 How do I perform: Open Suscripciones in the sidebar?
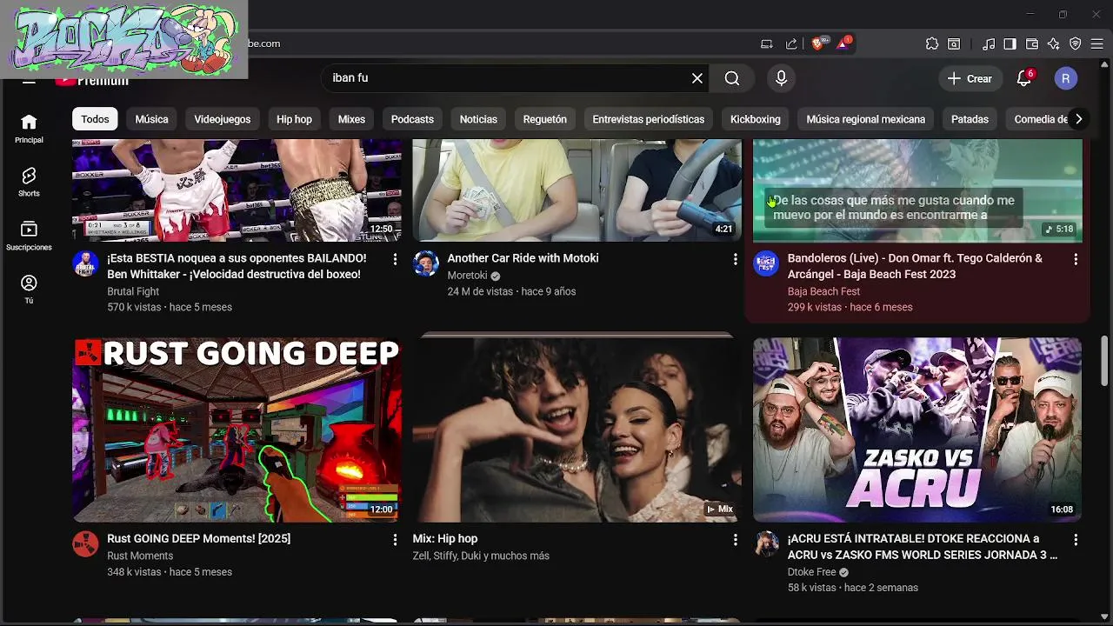29,230
